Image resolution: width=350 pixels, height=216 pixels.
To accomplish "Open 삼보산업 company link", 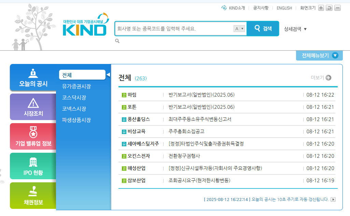I will [136, 180].
